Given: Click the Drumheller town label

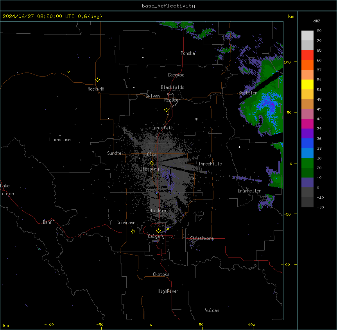Looking at the screenshot, I should pyautogui.click(x=249, y=191).
